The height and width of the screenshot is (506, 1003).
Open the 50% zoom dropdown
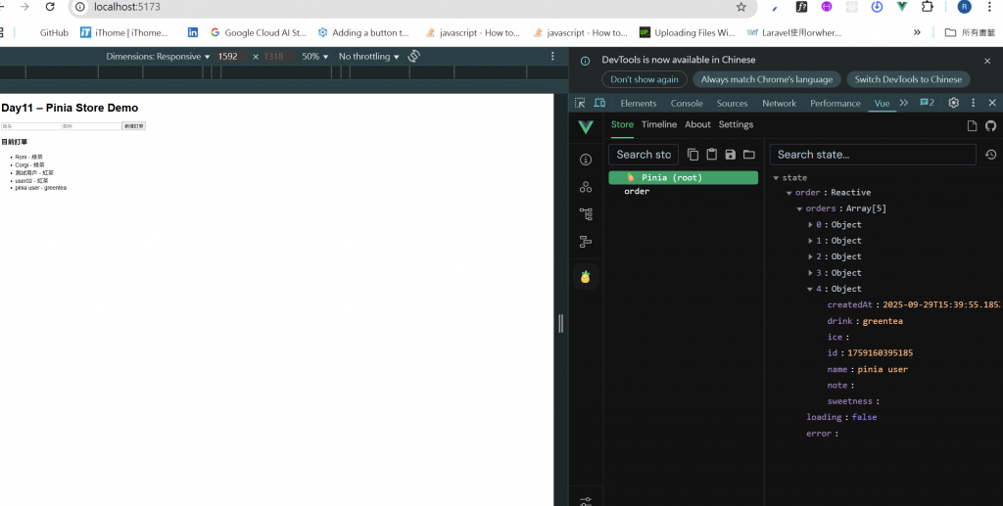pos(314,56)
